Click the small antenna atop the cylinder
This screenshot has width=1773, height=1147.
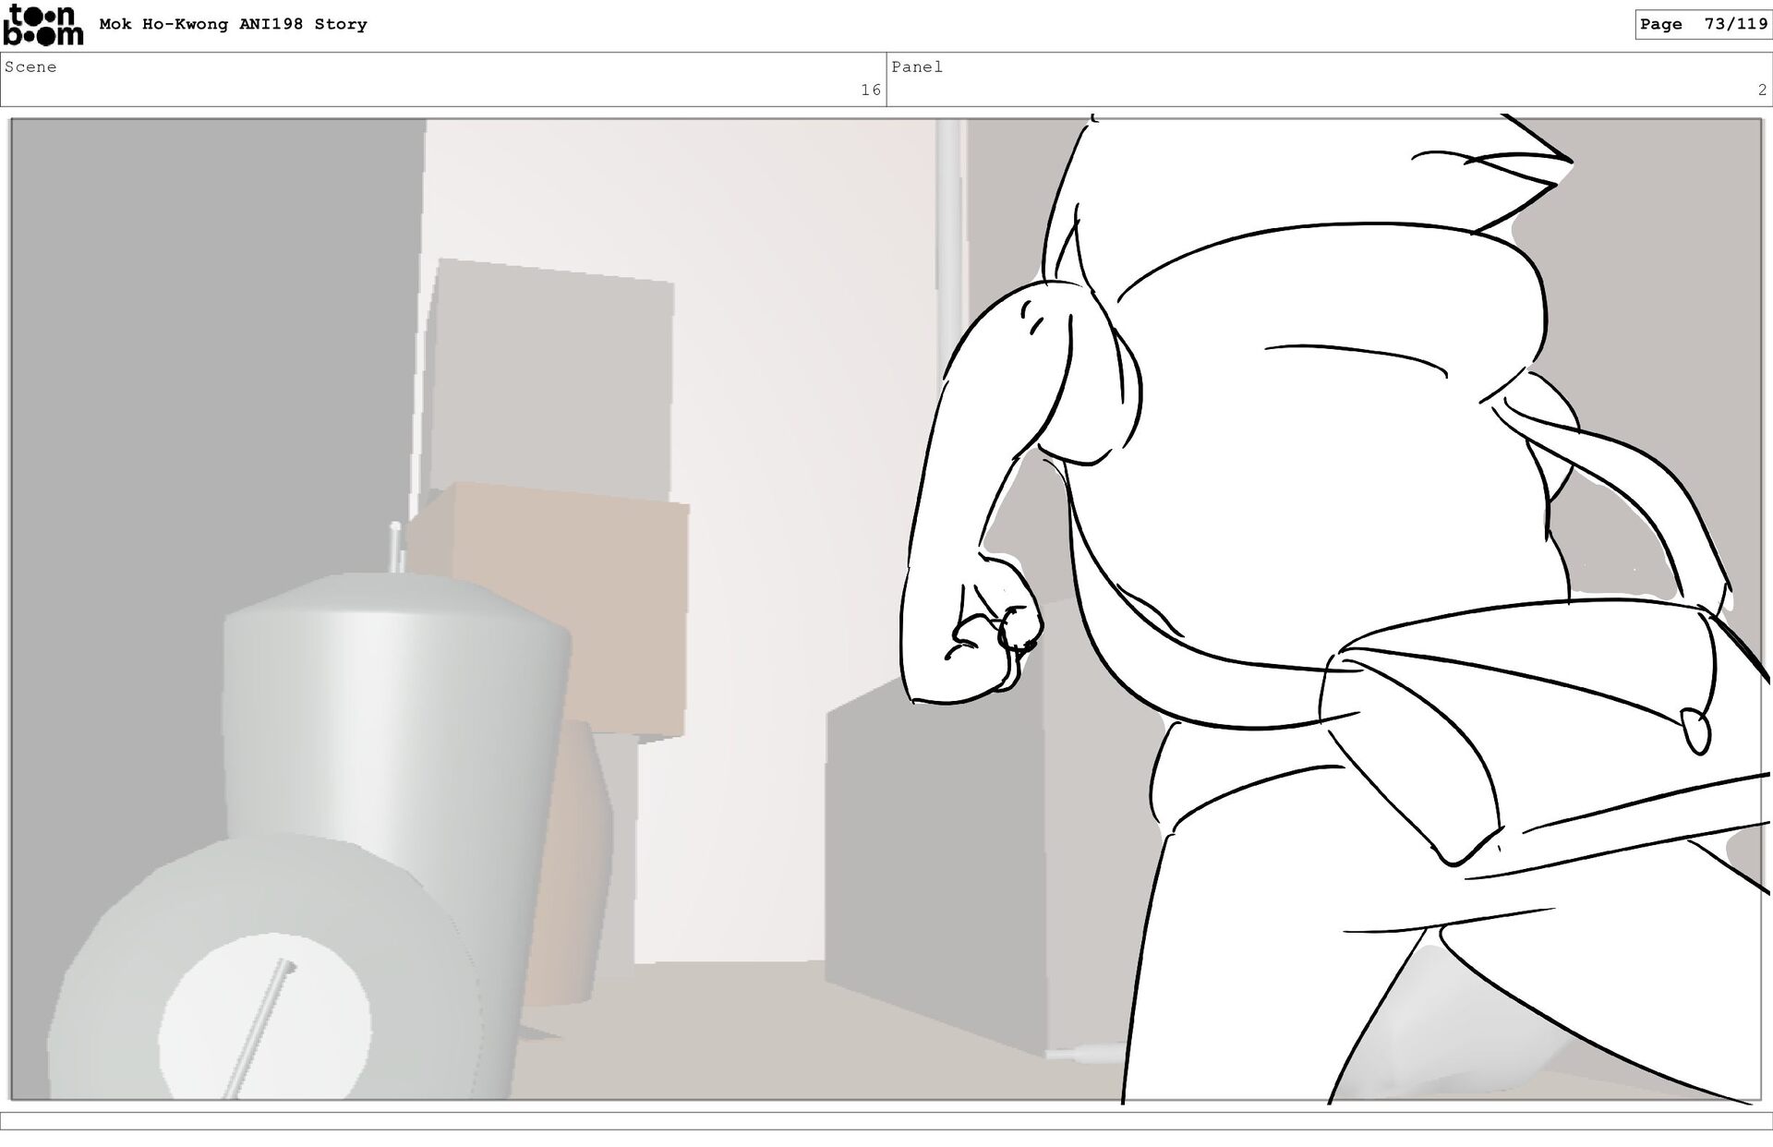click(x=396, y=547)
